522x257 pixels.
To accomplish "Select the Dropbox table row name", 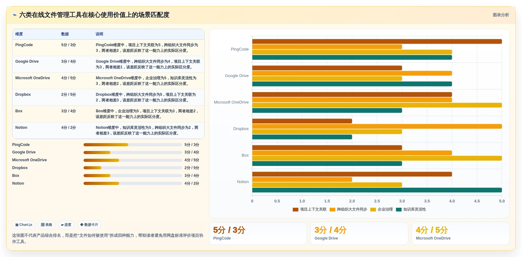I will (x=23, y=95).
